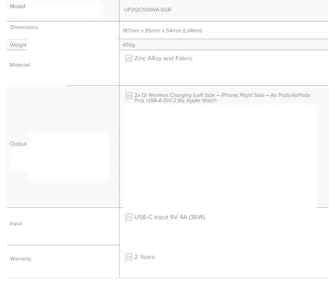Image resolution: width=335 pixels, height=287 pixels.
Task: Select the 2x Qi Wireless Charging description
Action: click(222, 98)
